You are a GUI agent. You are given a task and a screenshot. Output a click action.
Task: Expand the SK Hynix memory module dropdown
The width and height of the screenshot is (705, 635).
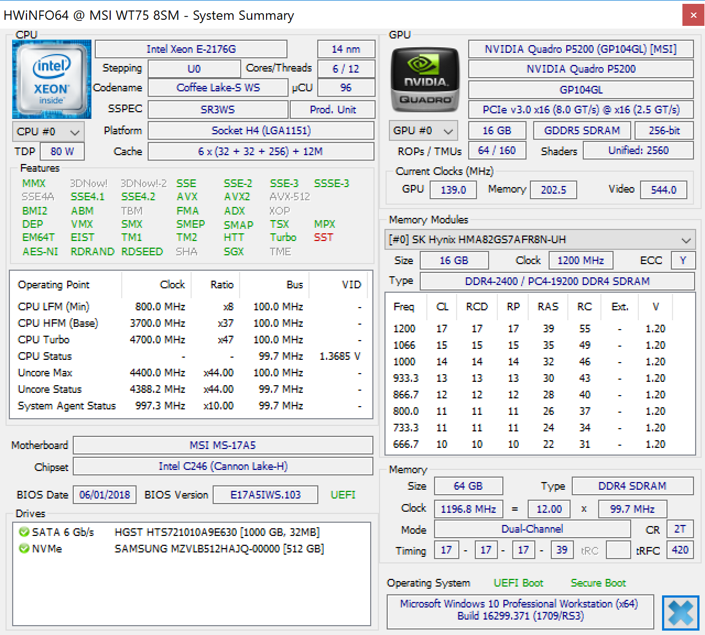pos(540,240)
